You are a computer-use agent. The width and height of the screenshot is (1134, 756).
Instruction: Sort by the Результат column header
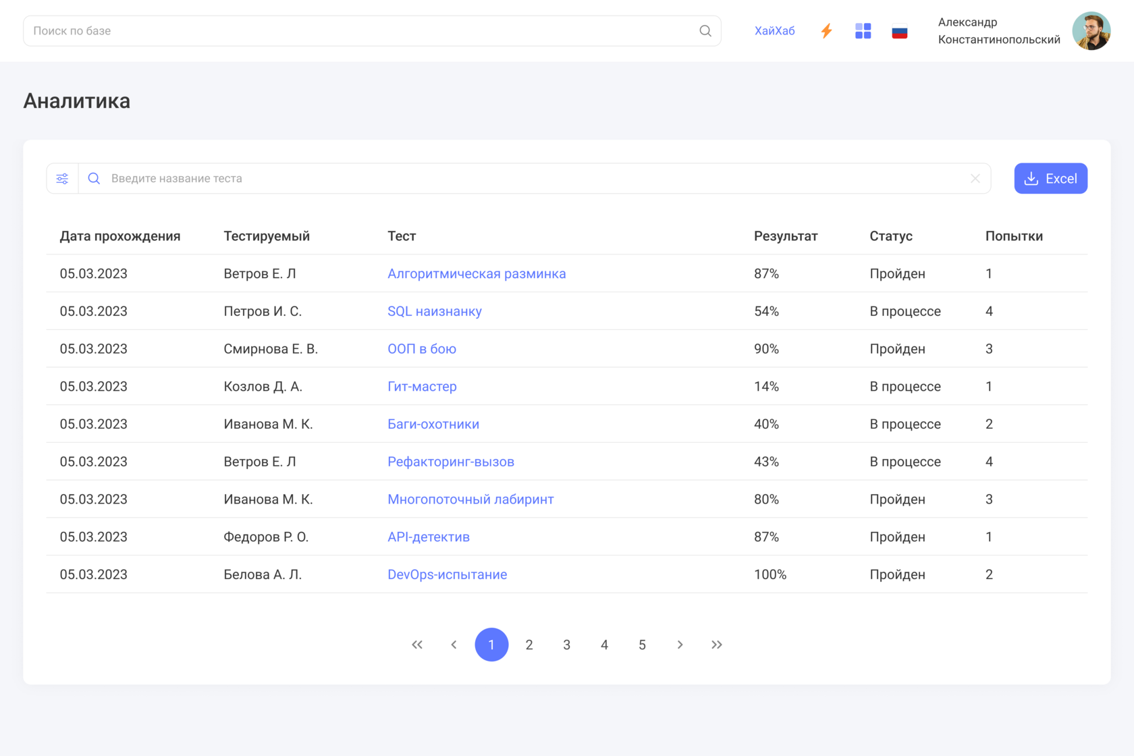[x=785, y=236]
